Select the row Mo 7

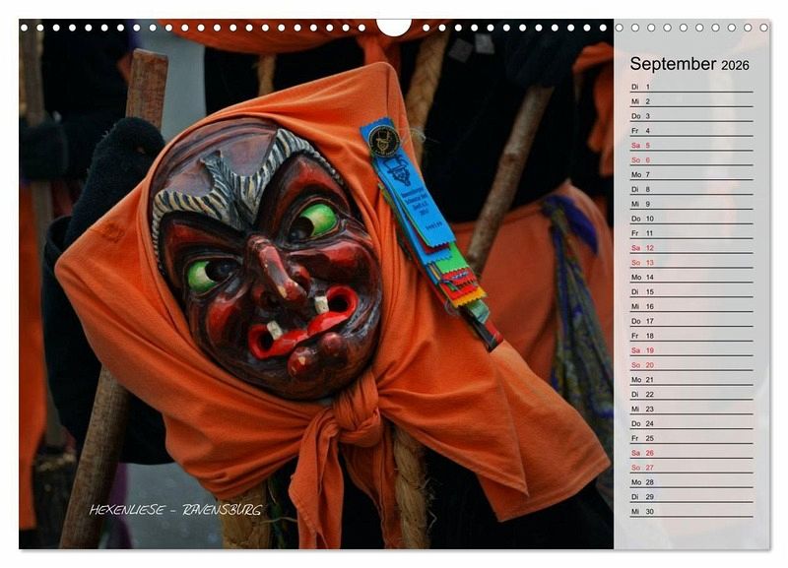(691, 175)
